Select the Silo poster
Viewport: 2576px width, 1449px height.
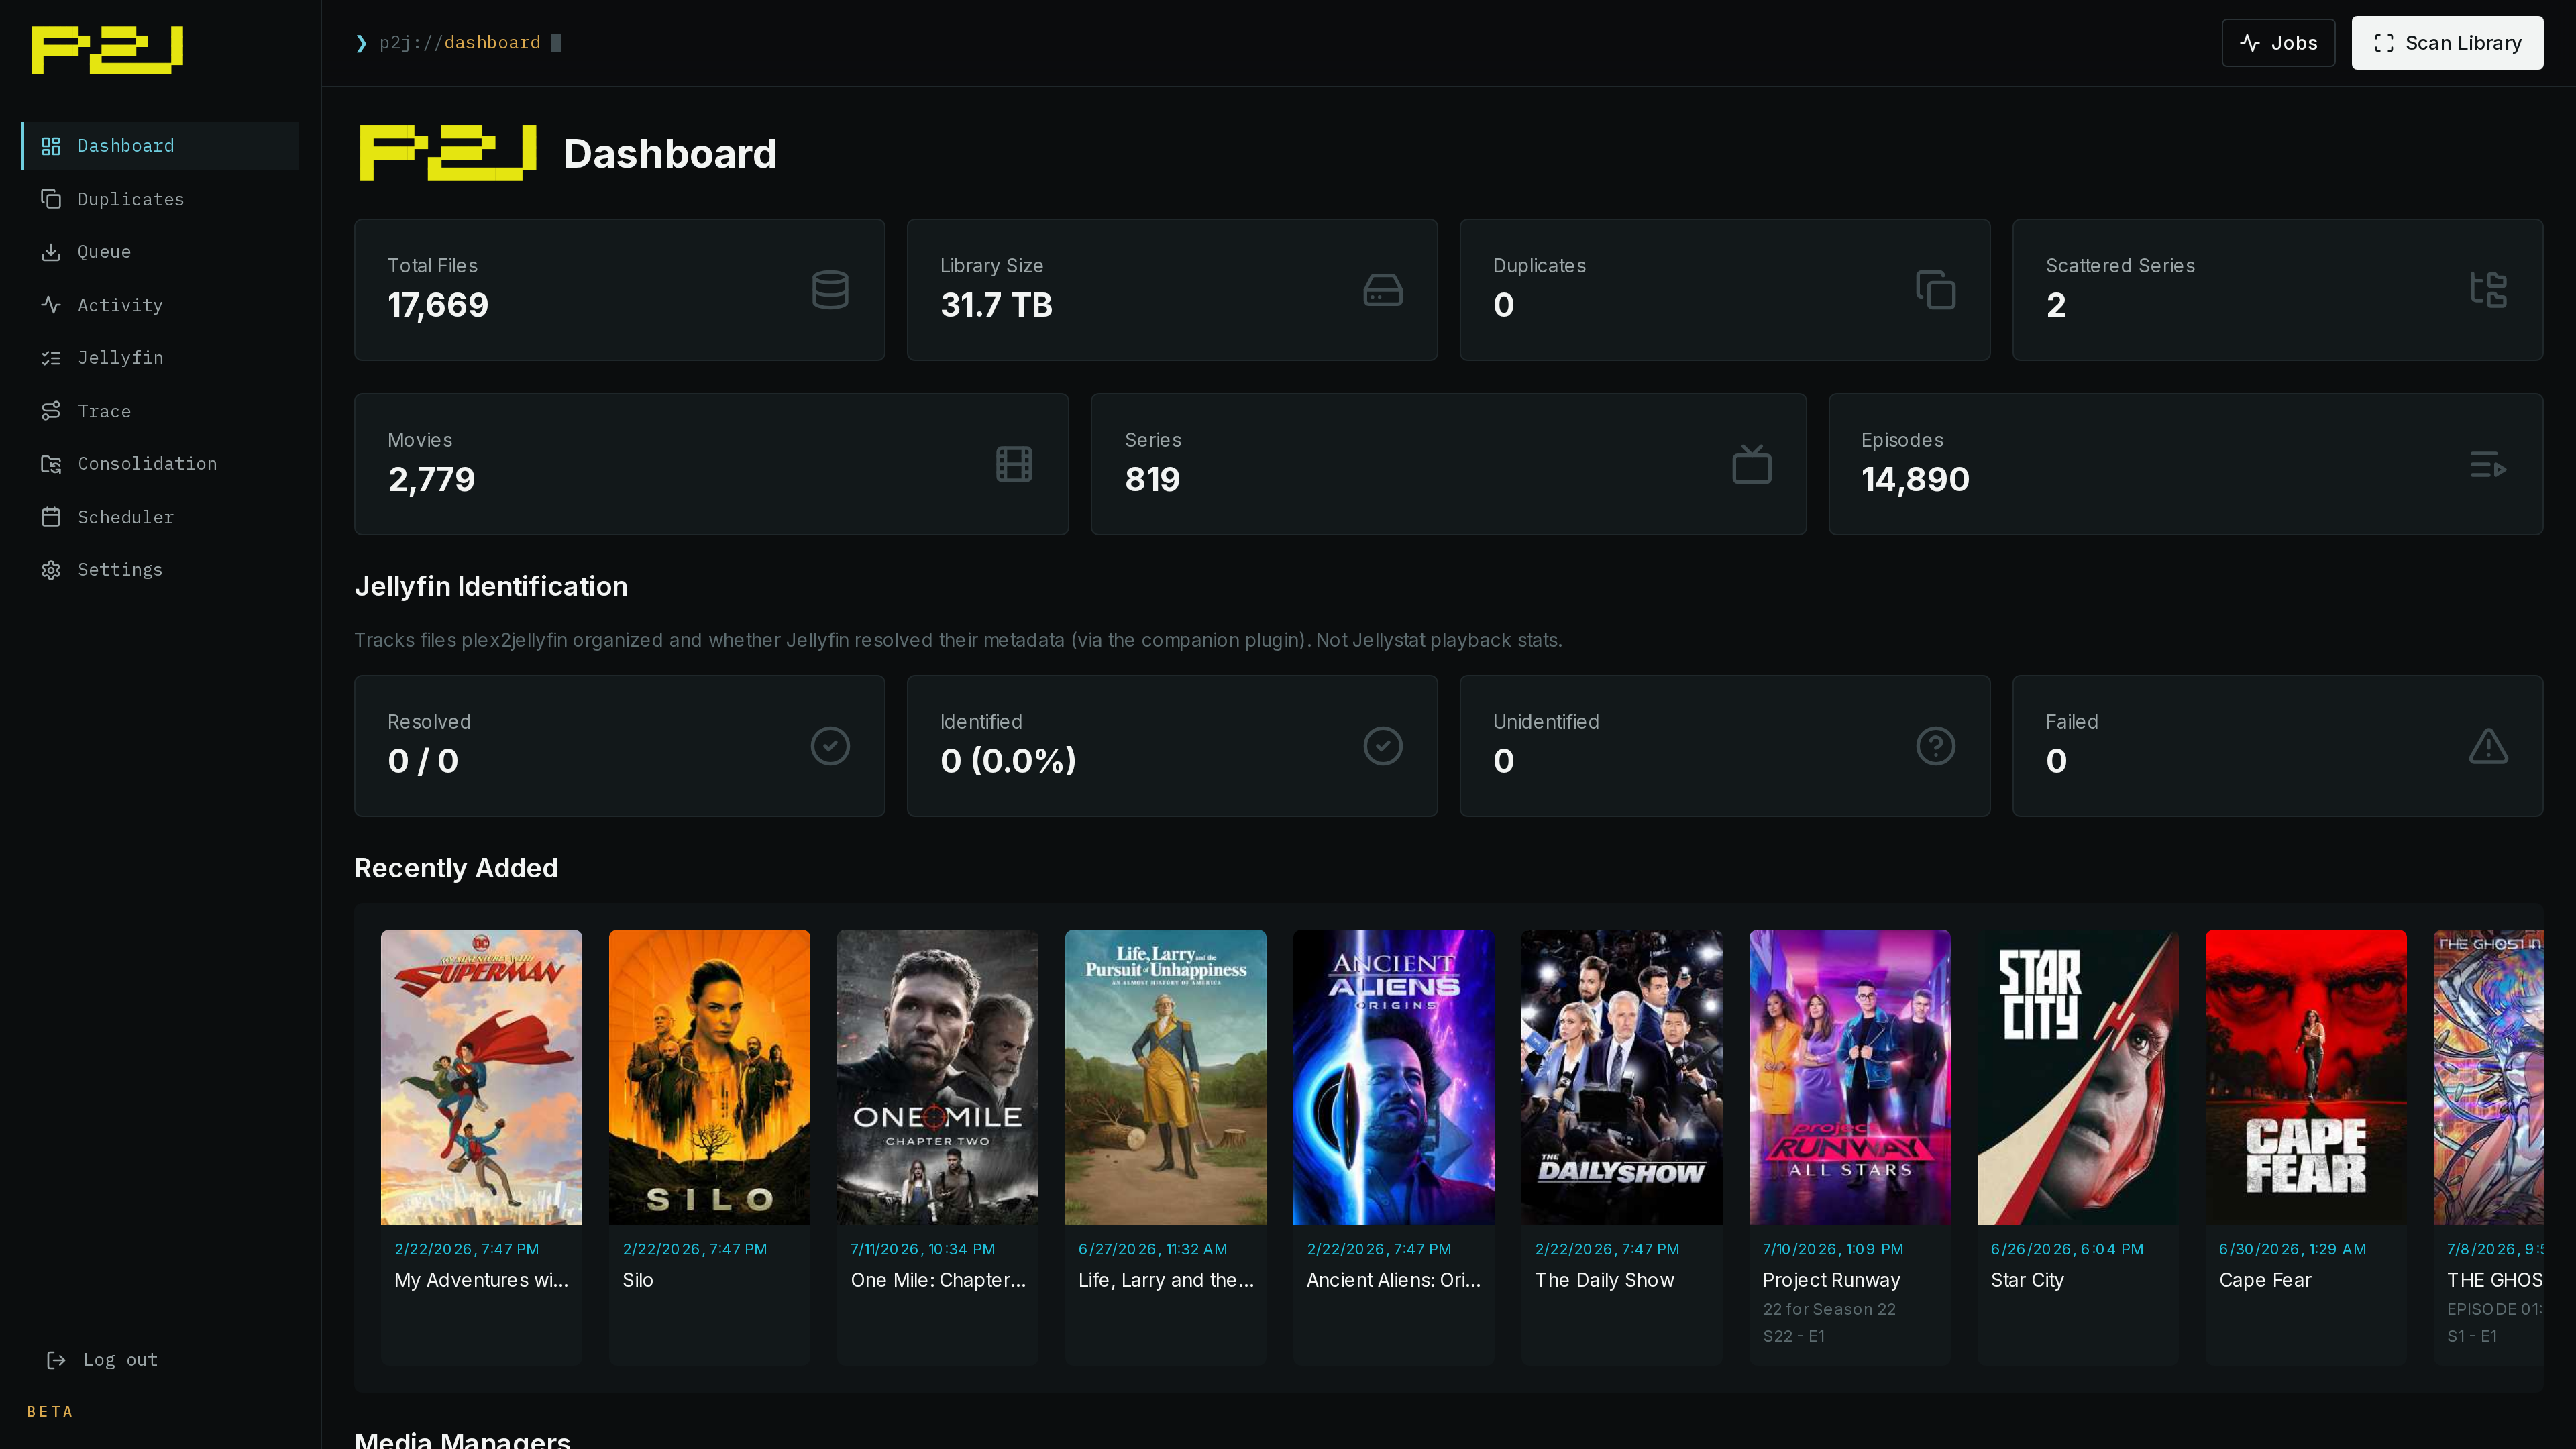[709, 1077]
